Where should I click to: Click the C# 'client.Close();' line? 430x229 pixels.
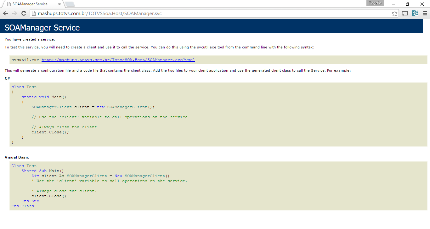point(50,132)
